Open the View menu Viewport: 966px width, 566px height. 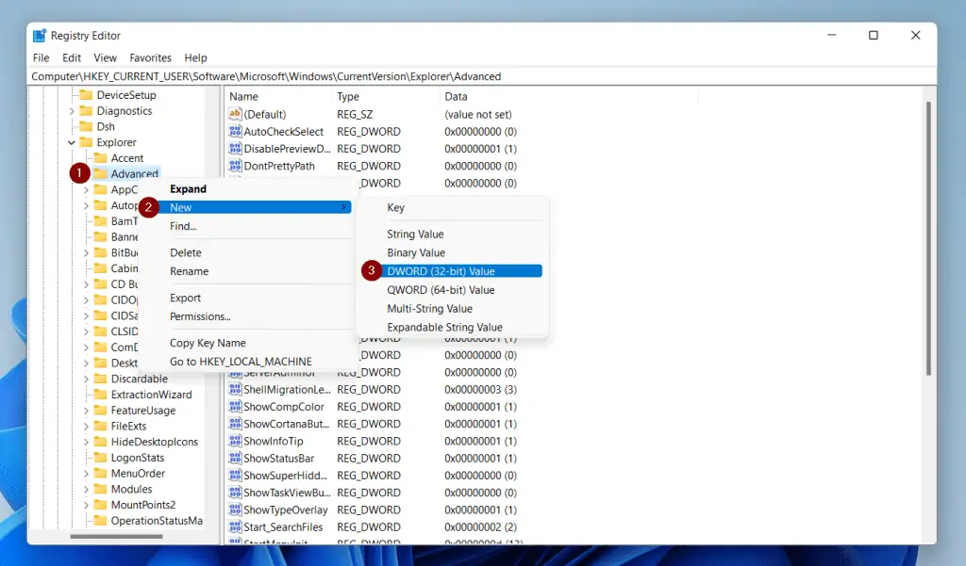[x=105, y=57]
